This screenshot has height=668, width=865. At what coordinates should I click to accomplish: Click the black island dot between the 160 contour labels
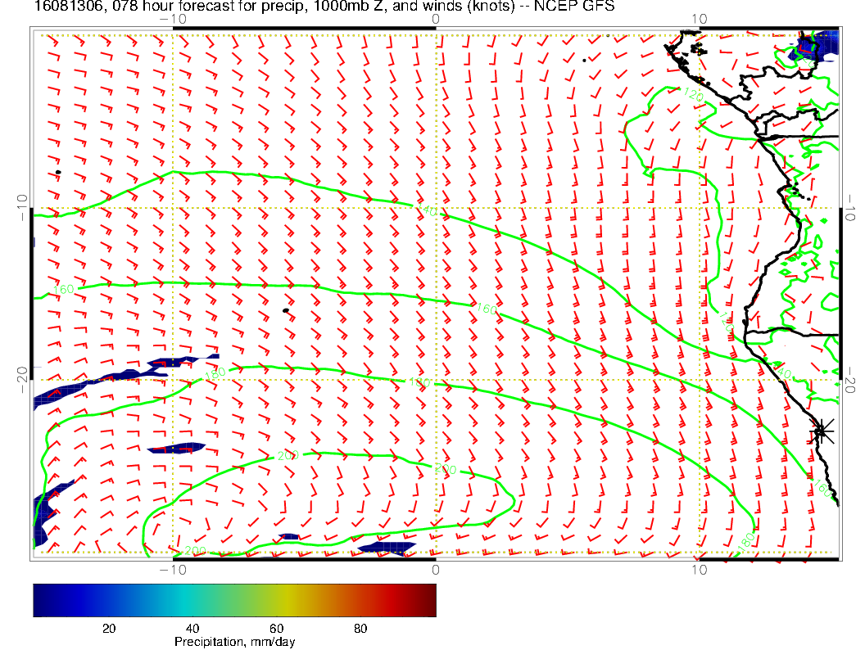286,311
